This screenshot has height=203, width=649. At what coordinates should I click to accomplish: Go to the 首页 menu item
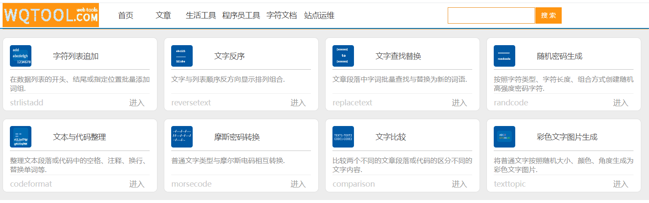[126, 15]
